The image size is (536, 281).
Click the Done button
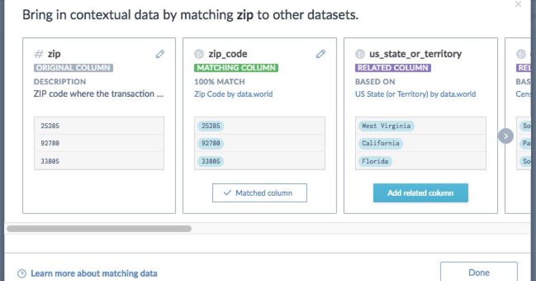479,272
